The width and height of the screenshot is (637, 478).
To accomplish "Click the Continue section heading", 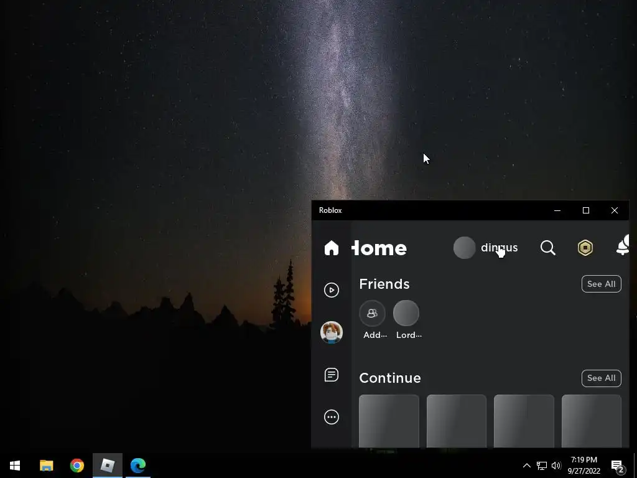I will 390,378.
